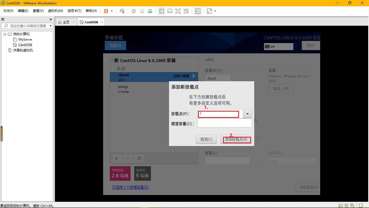Viewport: 369px width, 208px height.
Task: Click the VMware Workstation title bar app icon
Action: pos(3,3)
